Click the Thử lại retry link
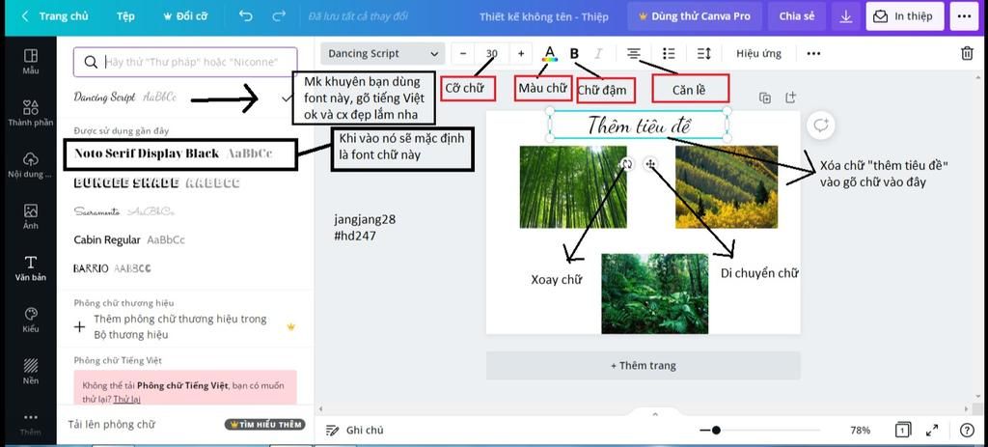This screenshot has width=988, height=447. 126,399
